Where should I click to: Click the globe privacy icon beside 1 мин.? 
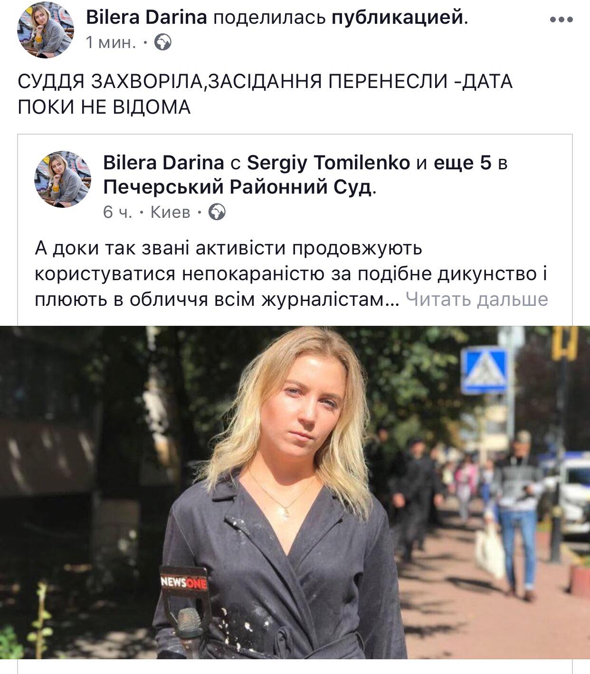[163, 43]
